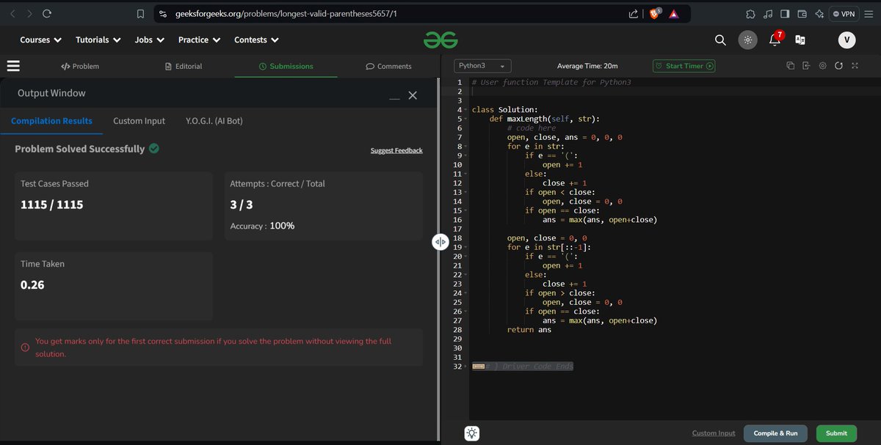Open browser extensions puzzle icon
Viewport: 881px width, 445px height.
pyautogui.click(x=750, y=14)
